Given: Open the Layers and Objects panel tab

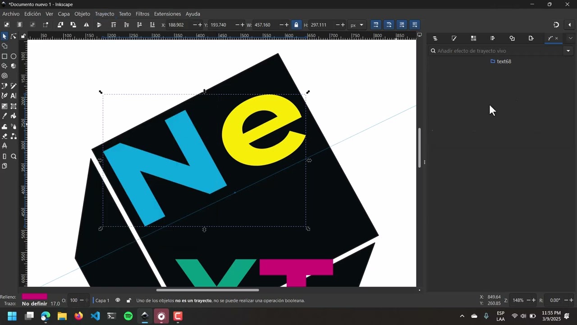Looking at the screenshot, I should click(x=435, y=38).
